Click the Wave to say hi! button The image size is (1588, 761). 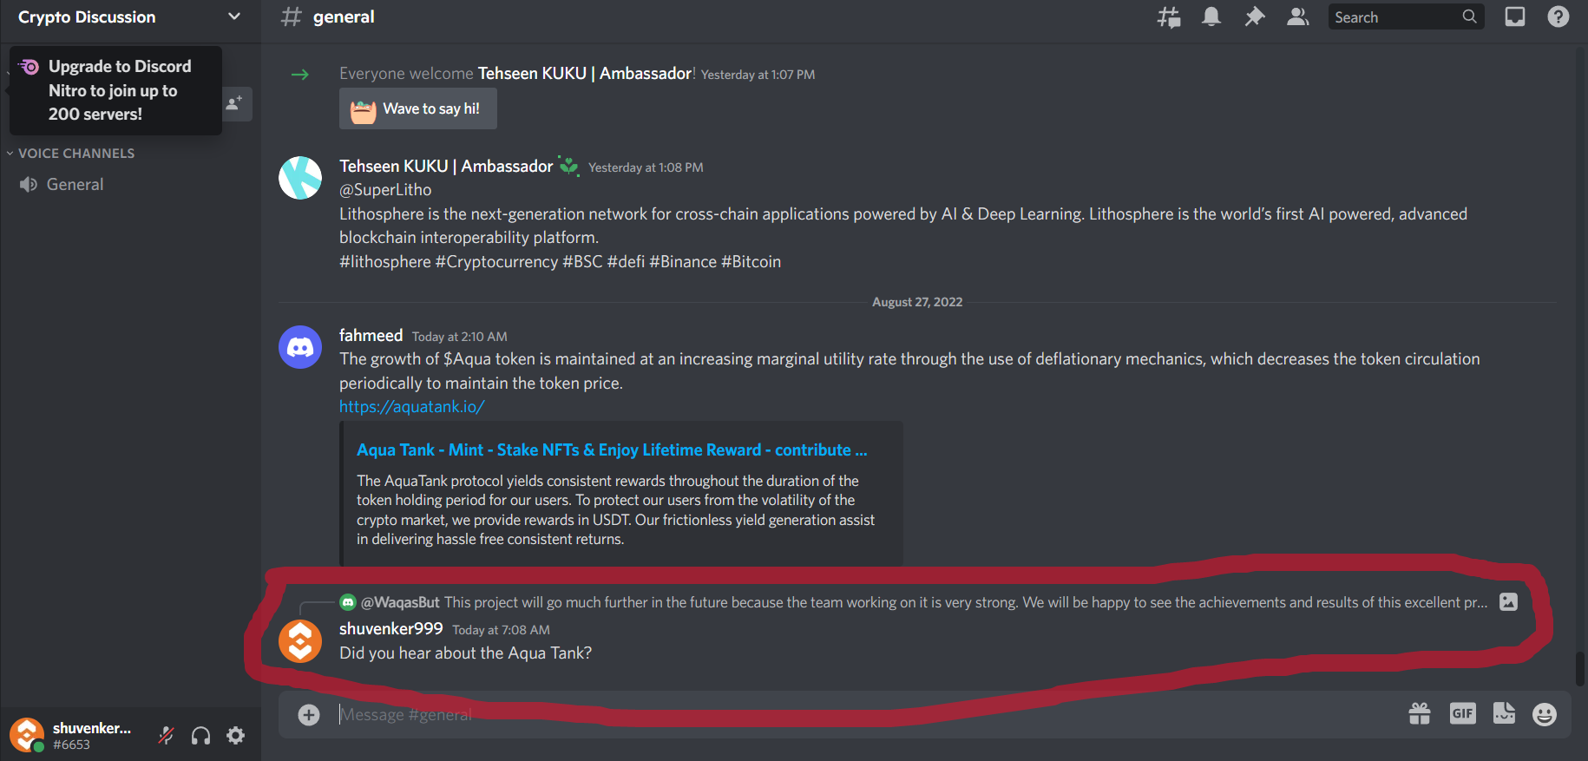(418, 108)
